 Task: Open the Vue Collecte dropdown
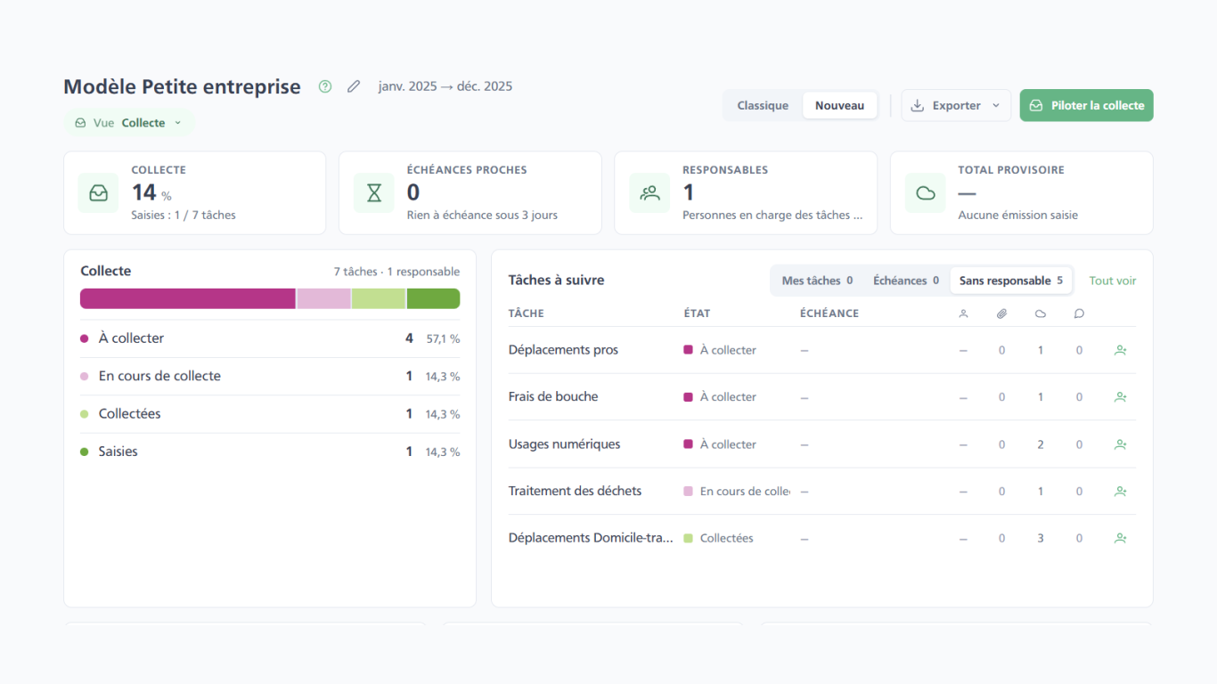point(128,123)
